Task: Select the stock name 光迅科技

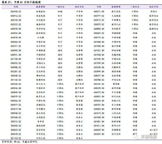Action: tap(41, 71)
